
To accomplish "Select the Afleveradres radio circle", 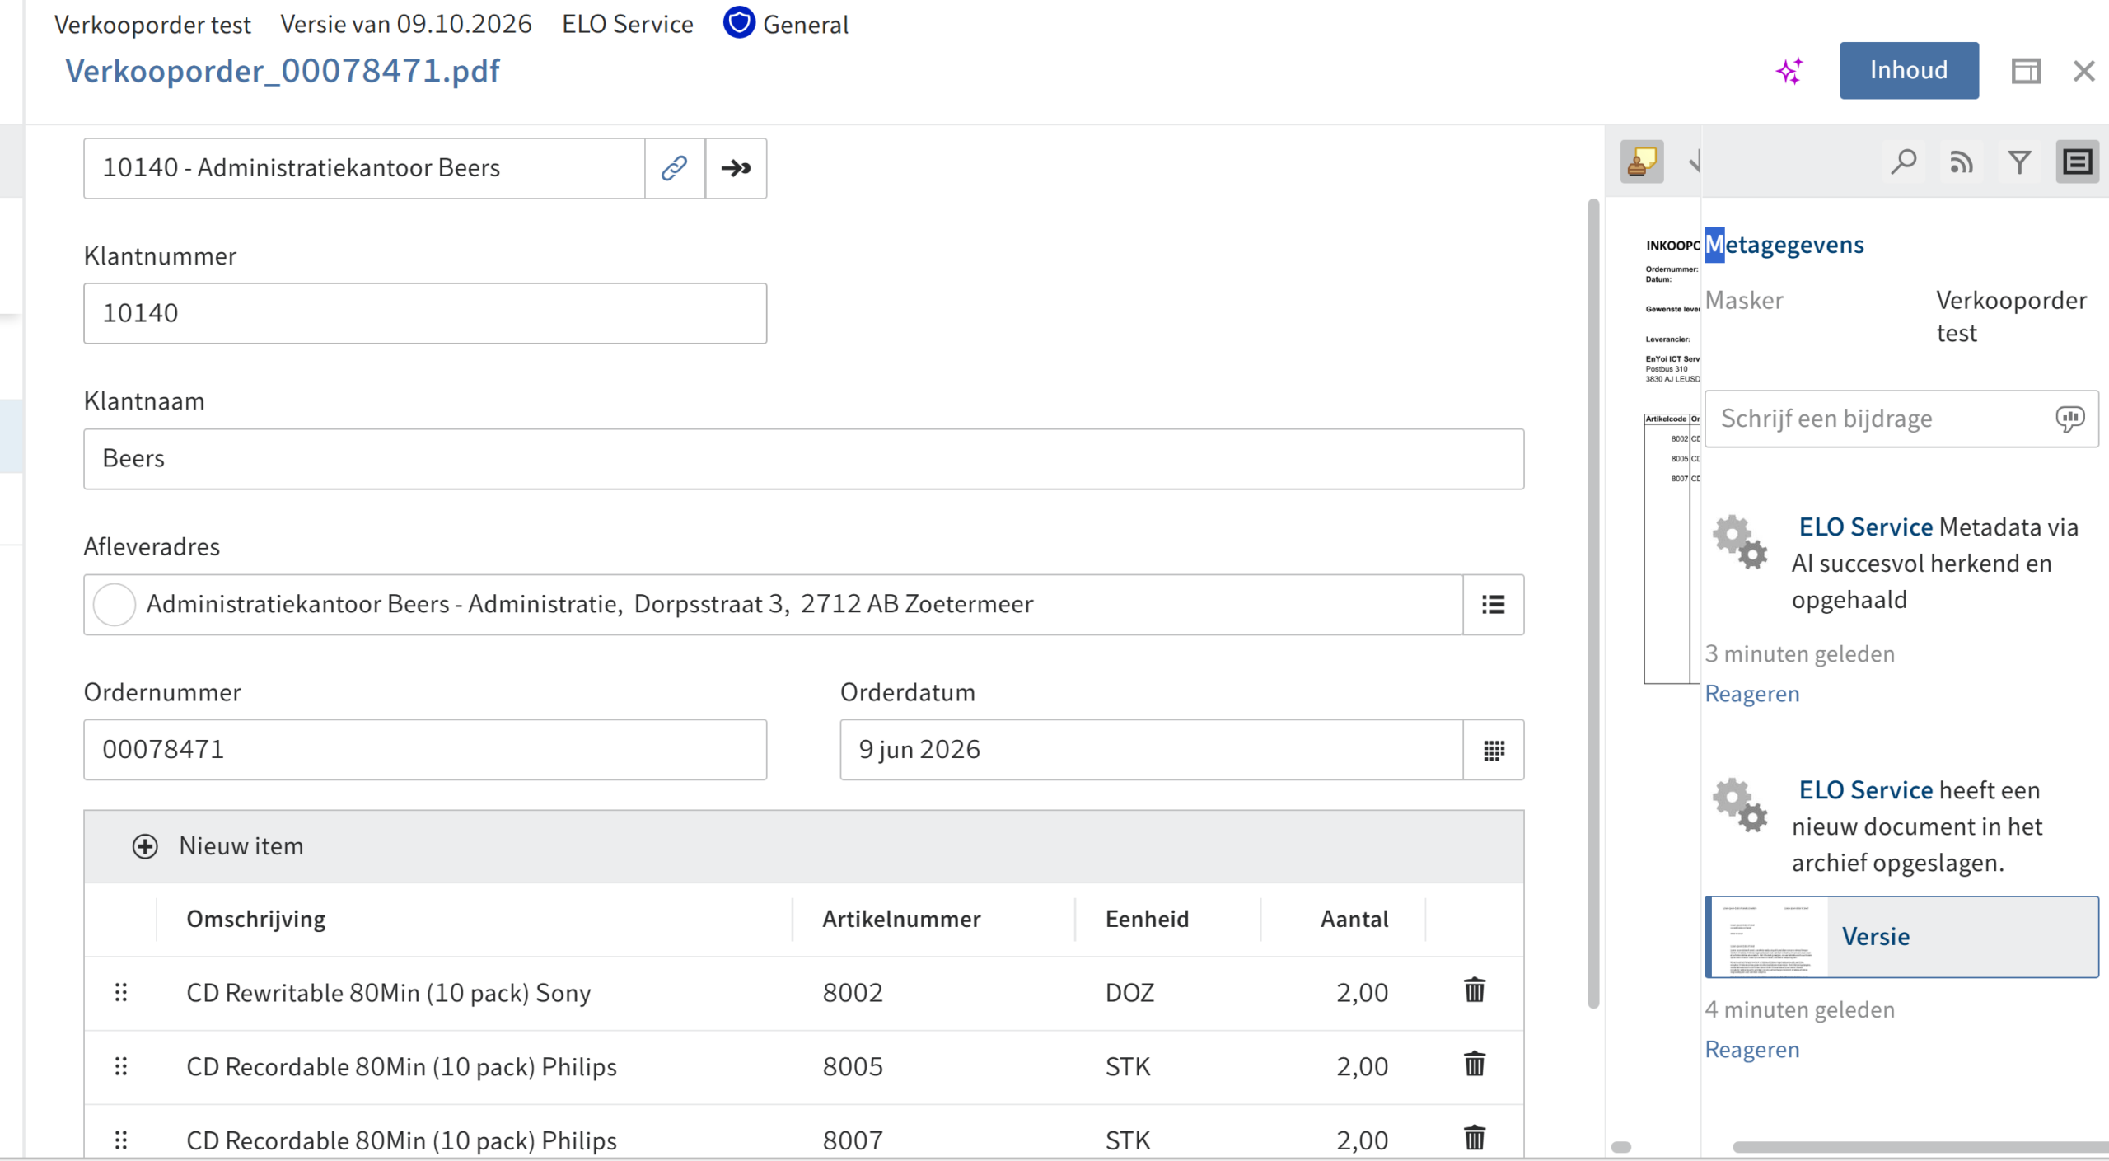I will coord(115,605).
